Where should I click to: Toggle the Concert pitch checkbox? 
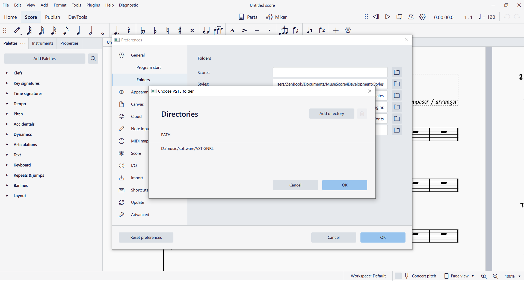(x=398, y=276)
